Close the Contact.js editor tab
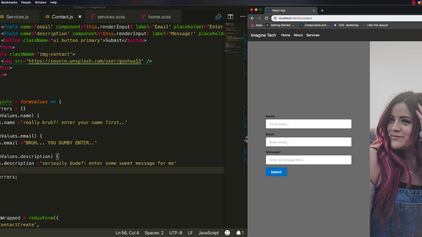 [80, 17]
